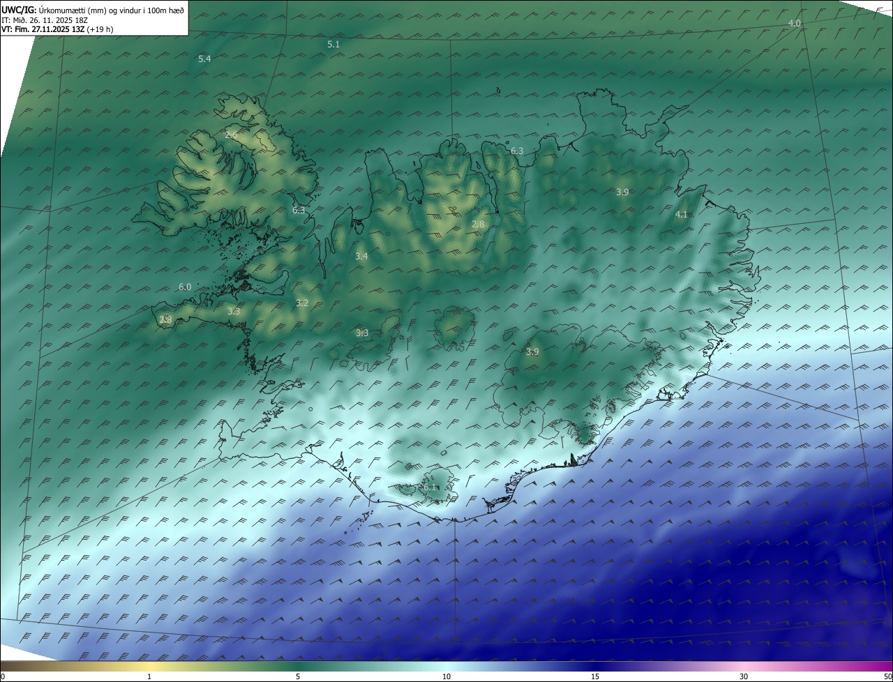The image size is (893, 682).
Task: Select the 30 mm tick on the color bar
Action: point(744,676)
